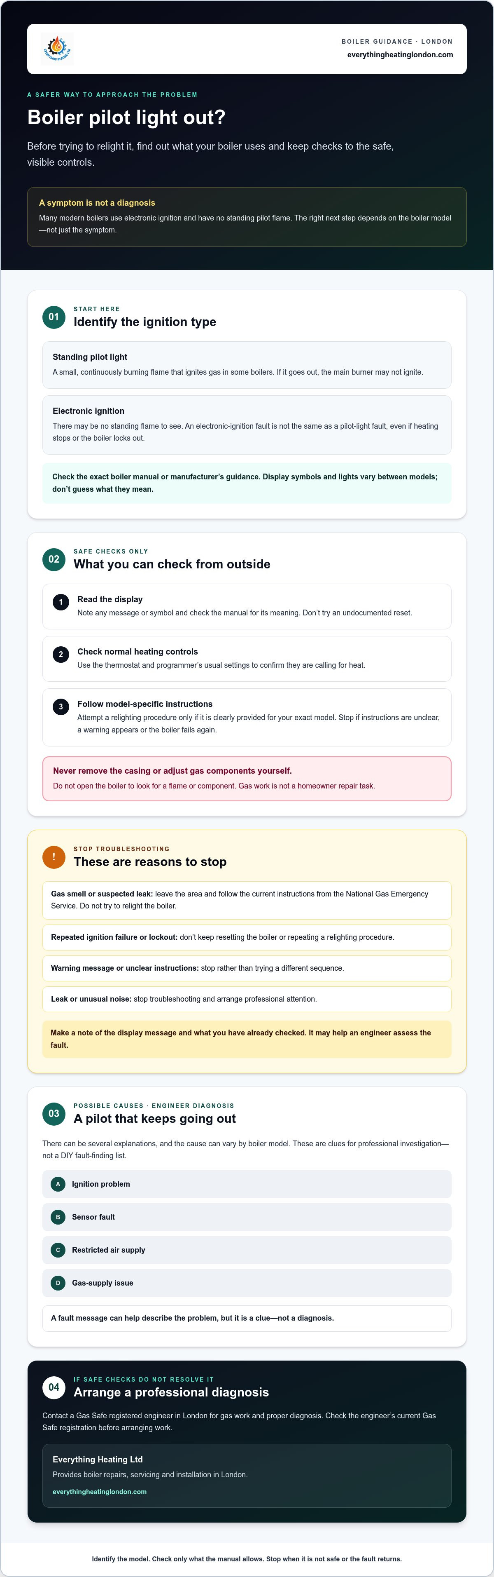Click the orange exclamation warning icon
This screenshot has height=1577, width=494.
click(x=54, y=857)
